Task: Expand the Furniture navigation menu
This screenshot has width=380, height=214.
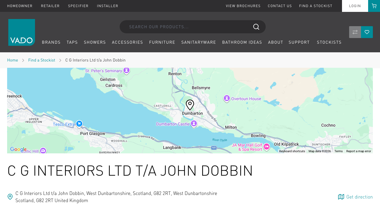Action: coord(162,42)
